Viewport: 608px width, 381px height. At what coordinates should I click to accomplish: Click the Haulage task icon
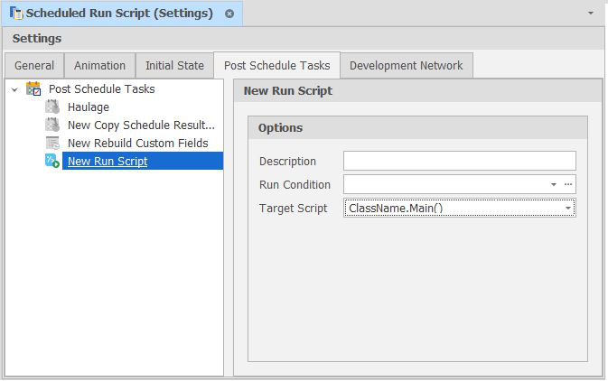point(52,107)
